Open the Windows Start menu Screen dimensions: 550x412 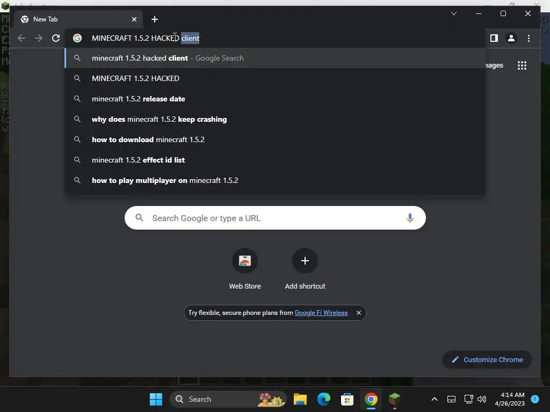[x=156, y=399]
